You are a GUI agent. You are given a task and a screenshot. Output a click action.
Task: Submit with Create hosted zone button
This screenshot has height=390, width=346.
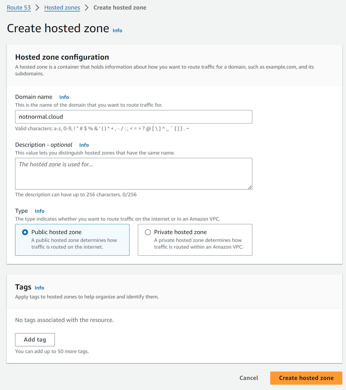[306, 378]
